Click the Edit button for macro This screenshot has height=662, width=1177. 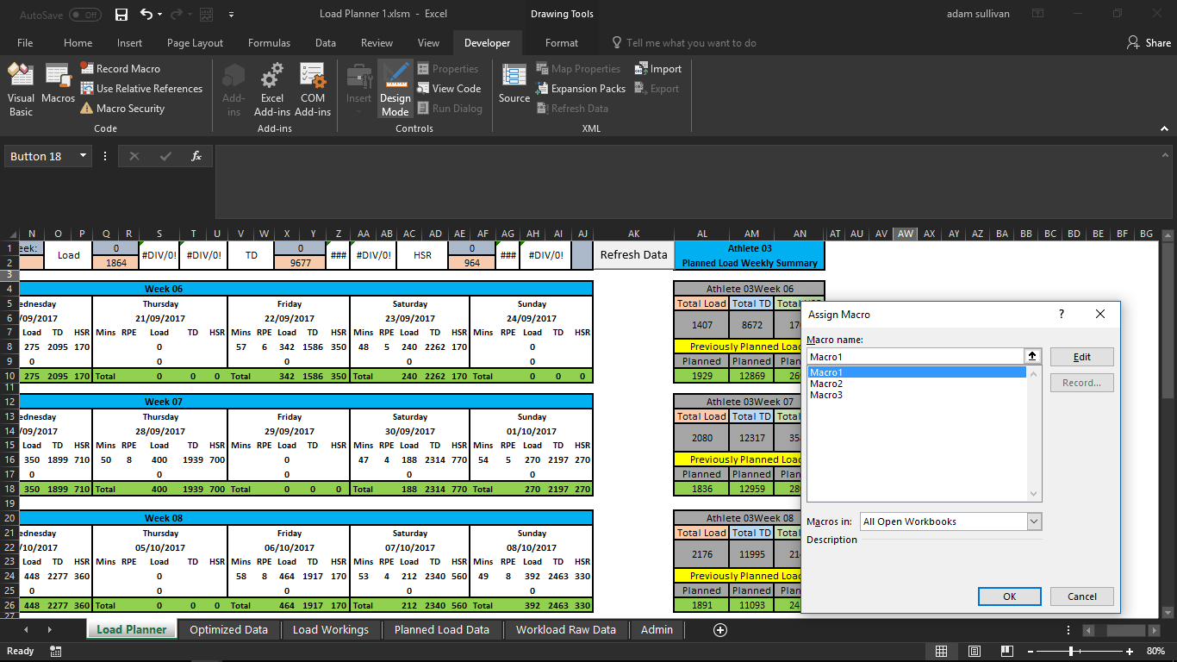[1081, 357]
